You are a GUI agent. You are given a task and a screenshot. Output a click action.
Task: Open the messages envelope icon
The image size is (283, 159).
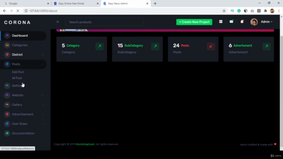[231, 22]
